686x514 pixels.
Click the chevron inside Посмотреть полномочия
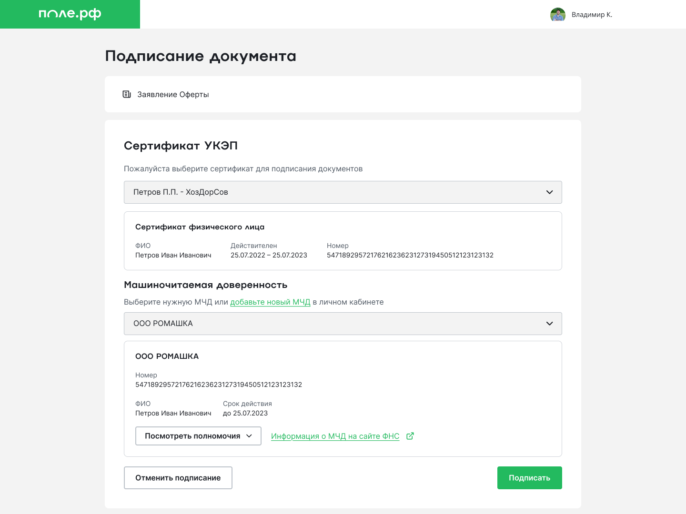[249, 436]
